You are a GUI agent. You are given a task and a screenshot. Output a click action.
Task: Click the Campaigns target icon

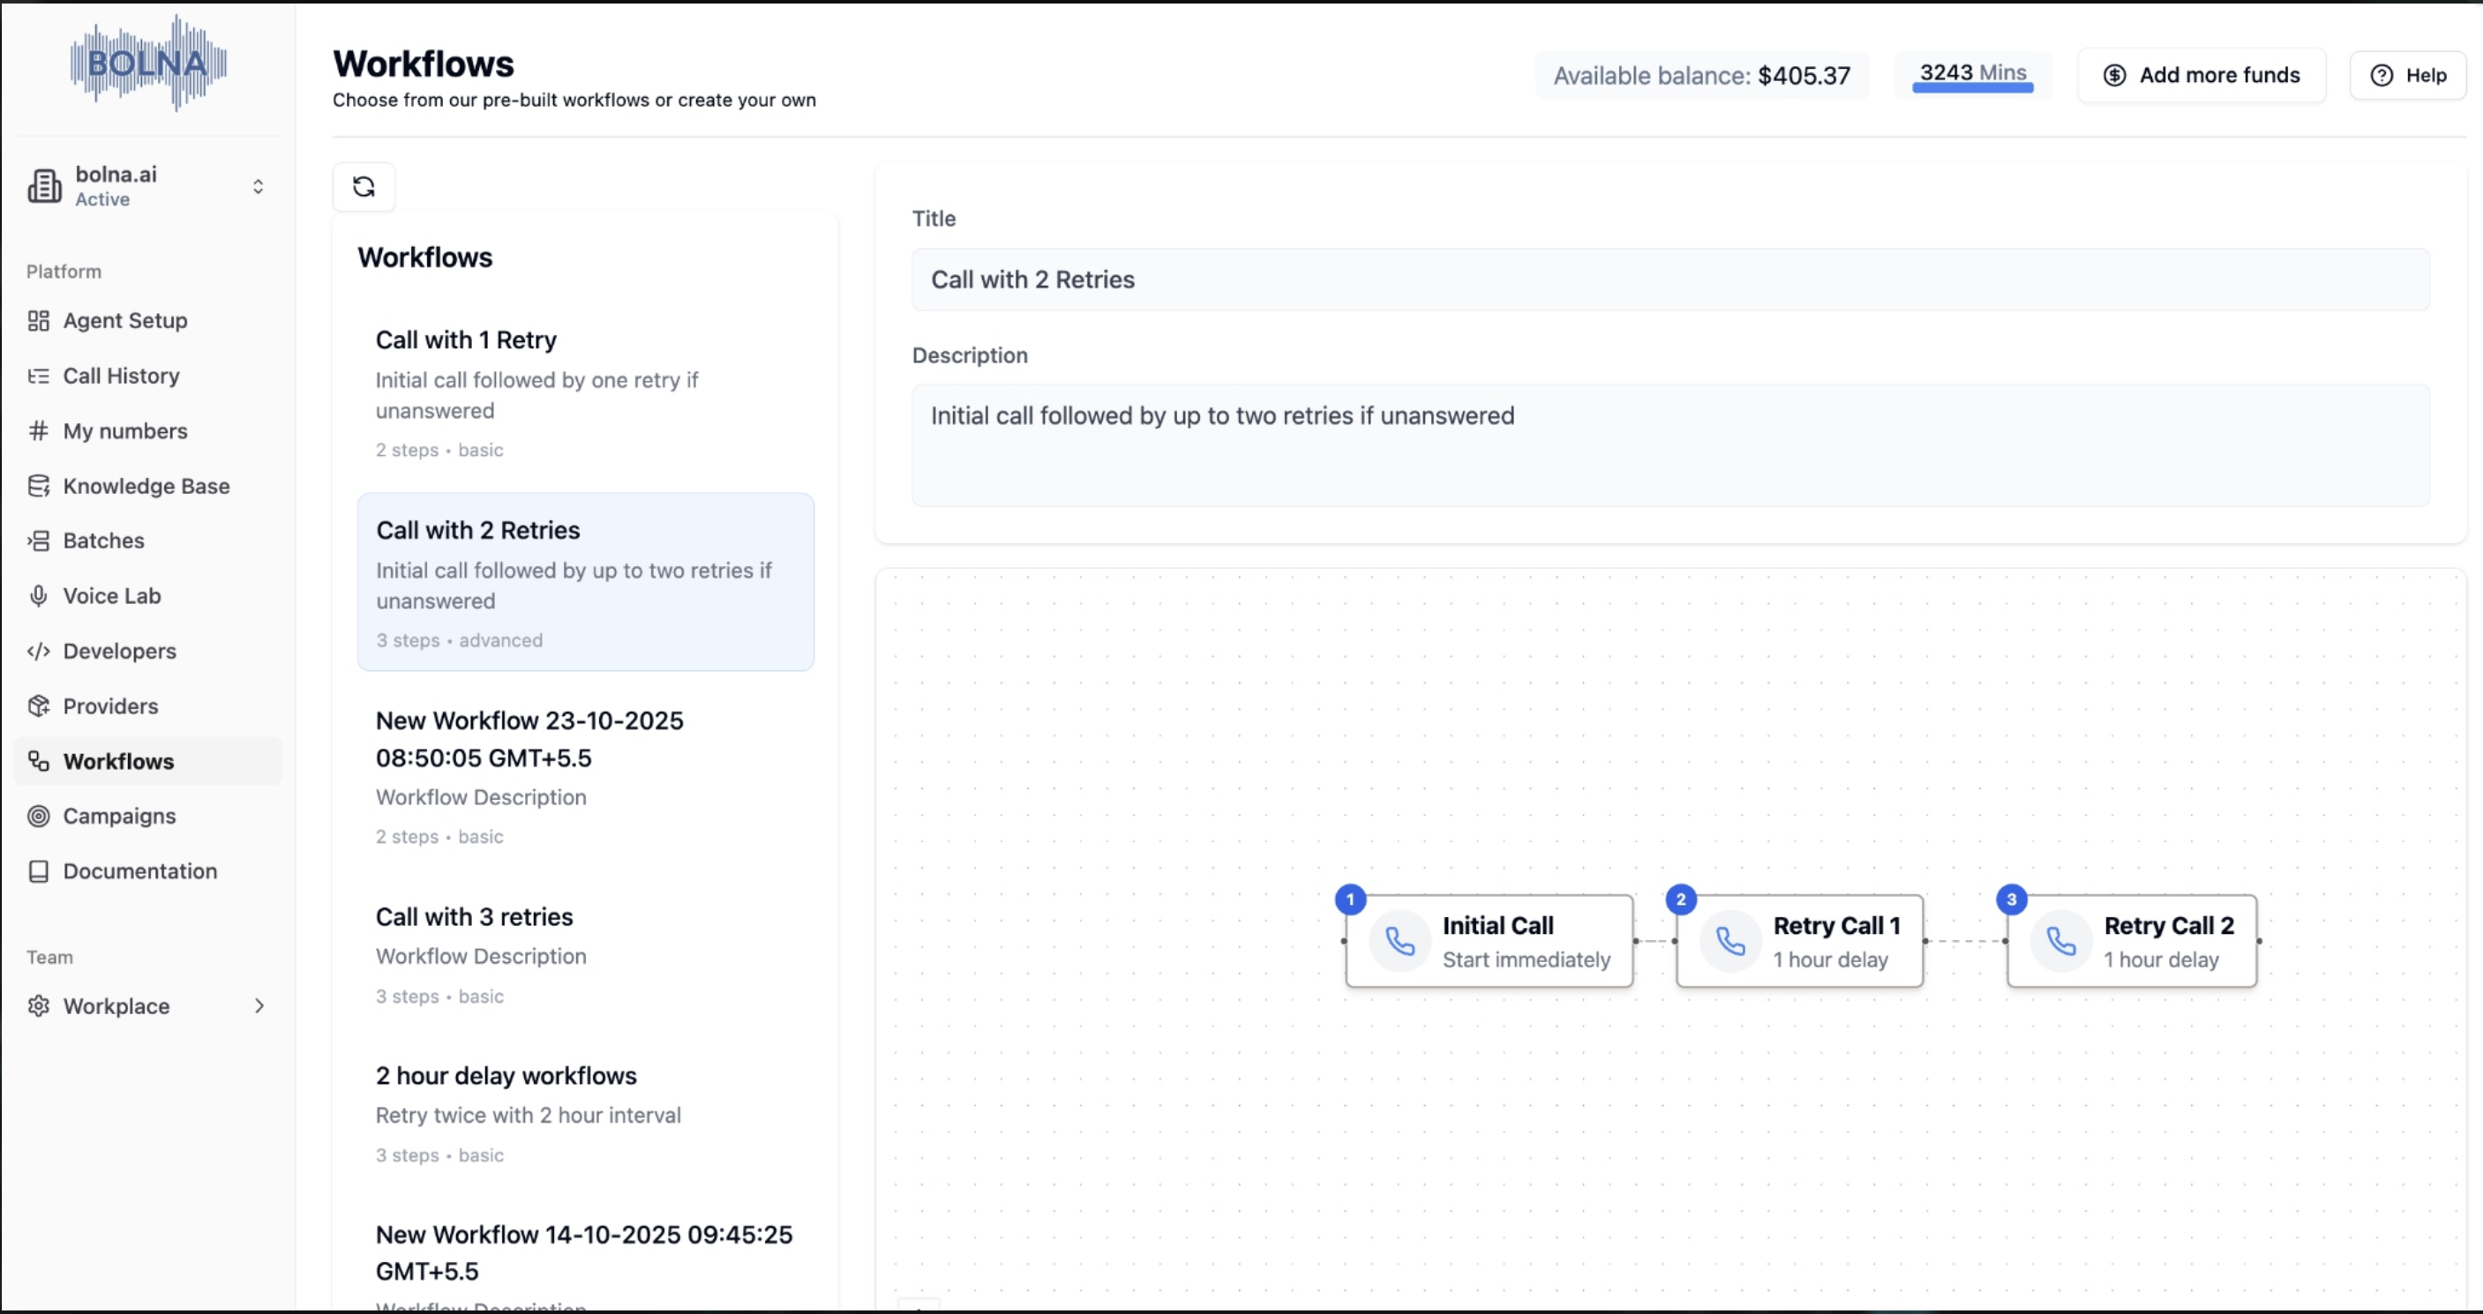click(x=39, y=816)
